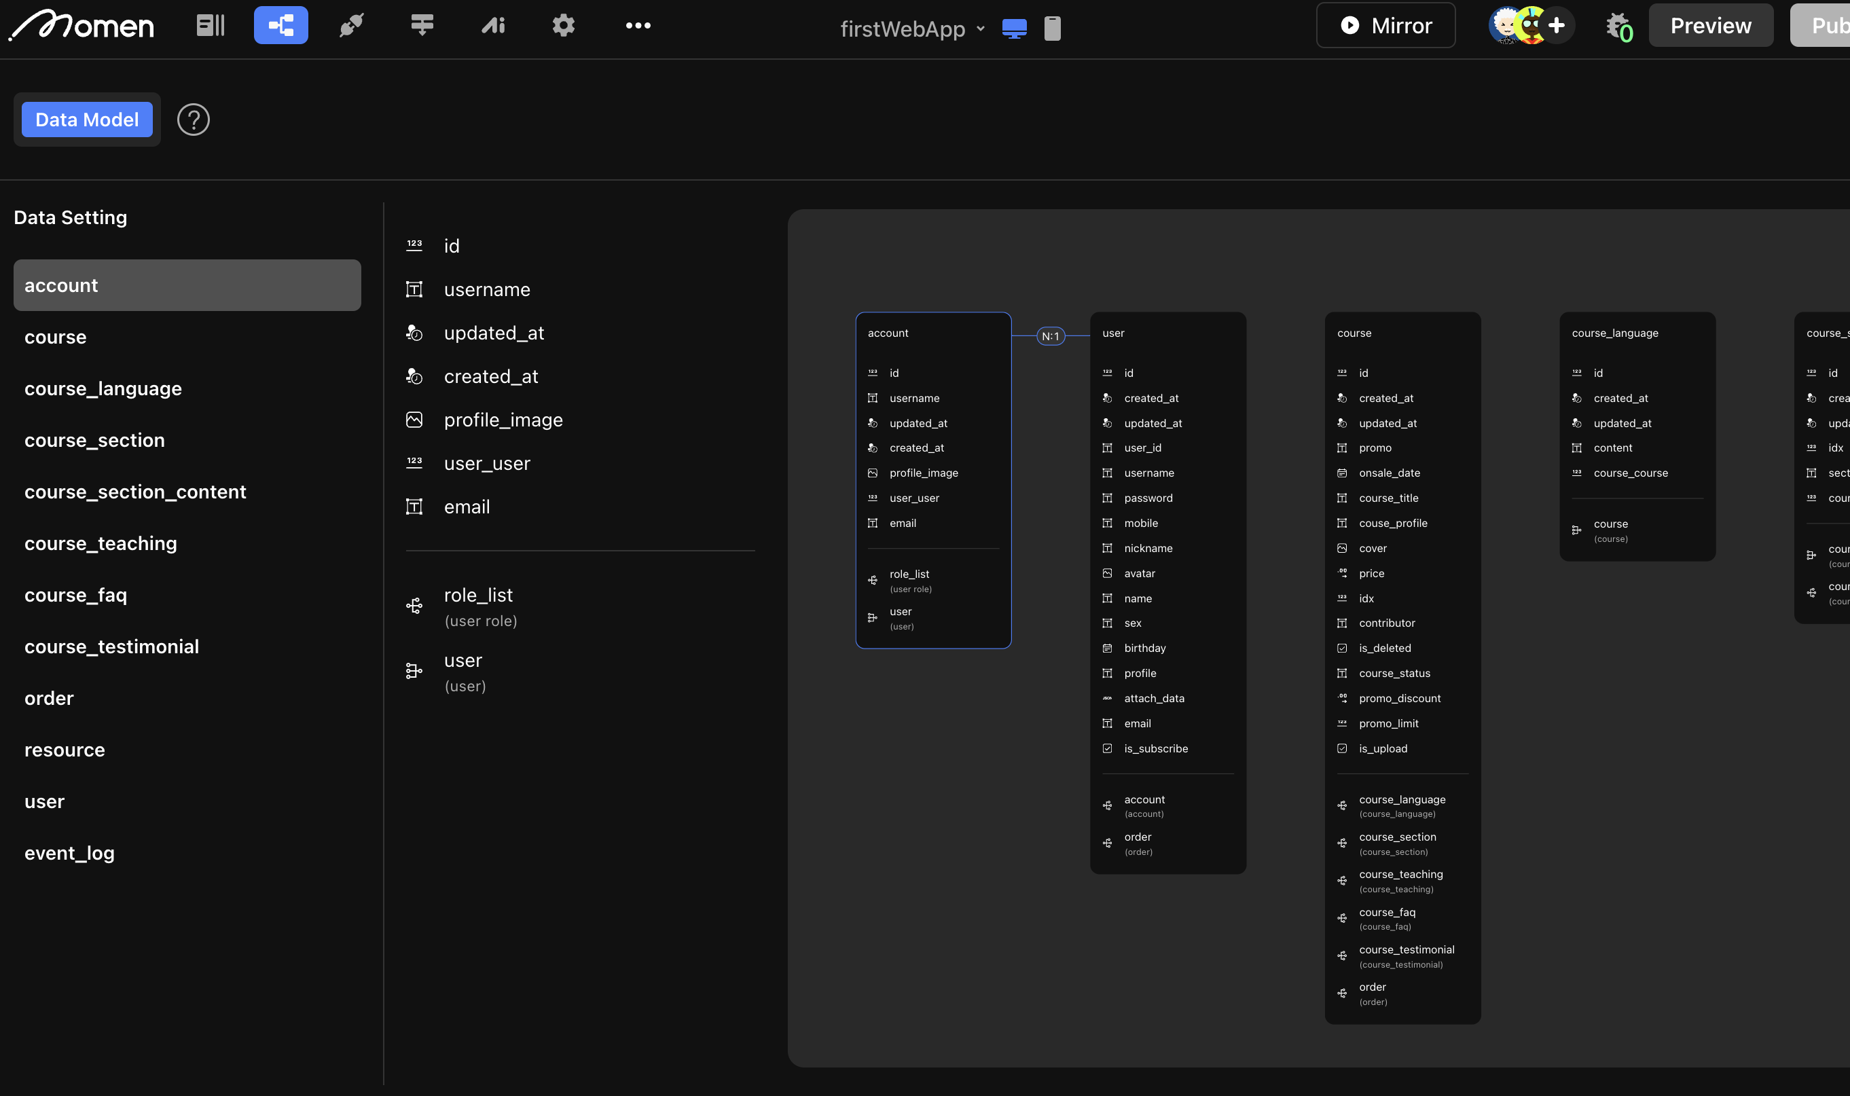
Task: Click the N:1 relation badge in diagram
Action: coord(1050,336)
